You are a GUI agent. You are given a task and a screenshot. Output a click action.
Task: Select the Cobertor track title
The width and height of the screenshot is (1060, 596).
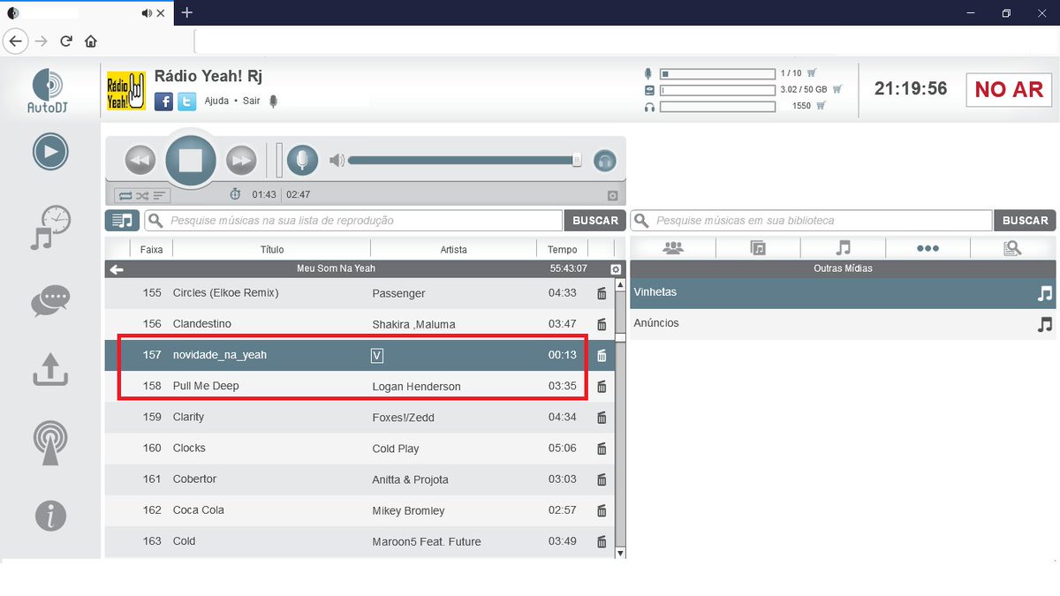click(x=195, y=479)
